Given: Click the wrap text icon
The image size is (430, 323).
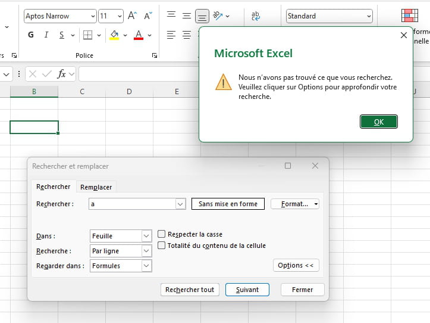Looking at the screenshot, I should point(256,16).
